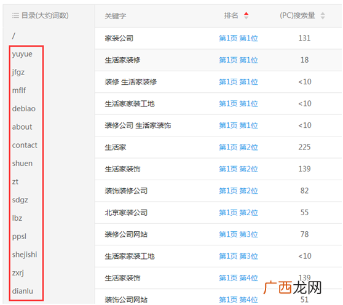
Task: Open 第1页 第3位 link for 生活家家装工地
Action: click(x=239, y=256)
